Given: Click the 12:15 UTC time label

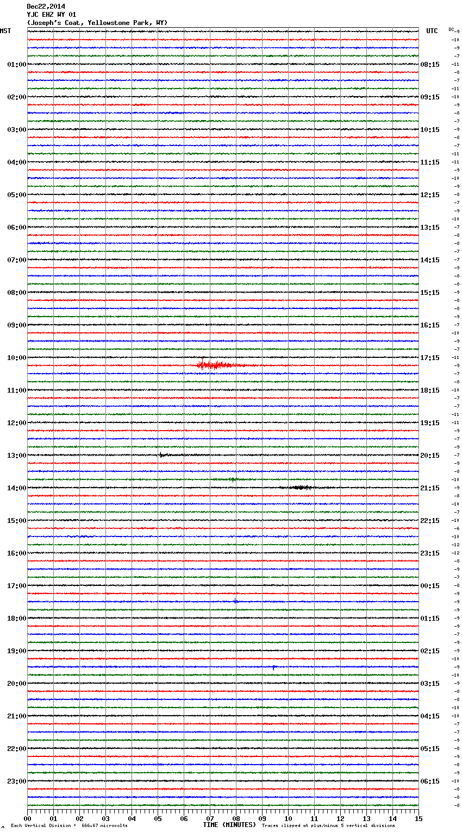Looking at the screenshot, I should click(430, 195).
